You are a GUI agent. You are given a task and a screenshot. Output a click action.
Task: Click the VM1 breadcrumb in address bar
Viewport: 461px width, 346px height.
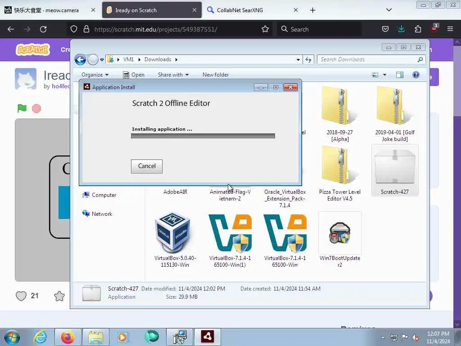(x=128, y=59)
